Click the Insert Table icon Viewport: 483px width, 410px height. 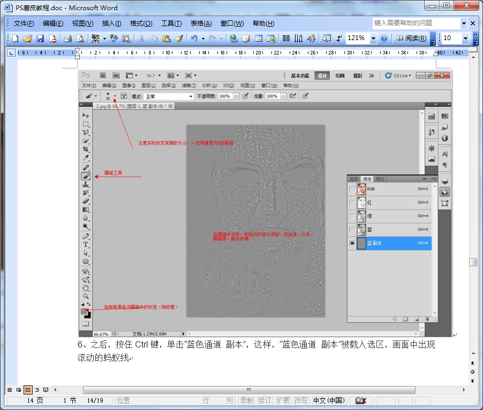pos(259,38)
